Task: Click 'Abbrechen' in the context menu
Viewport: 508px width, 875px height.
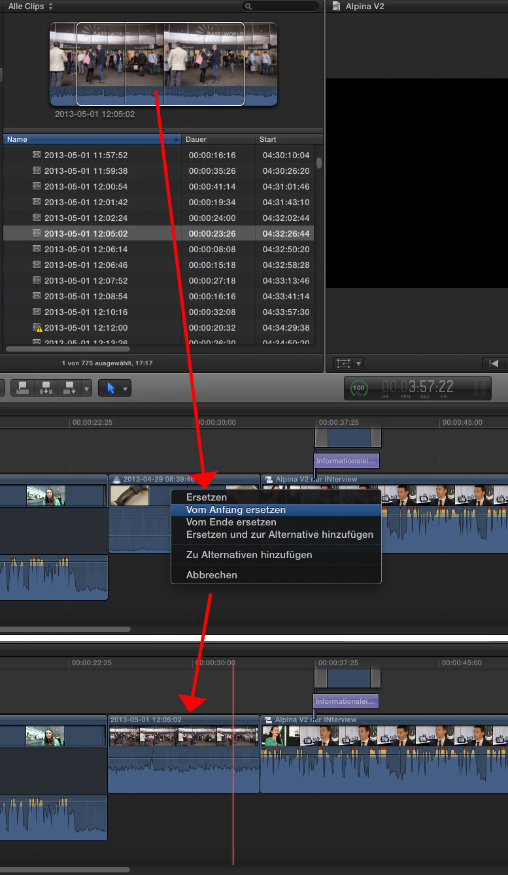Action: tap(211, 575)
